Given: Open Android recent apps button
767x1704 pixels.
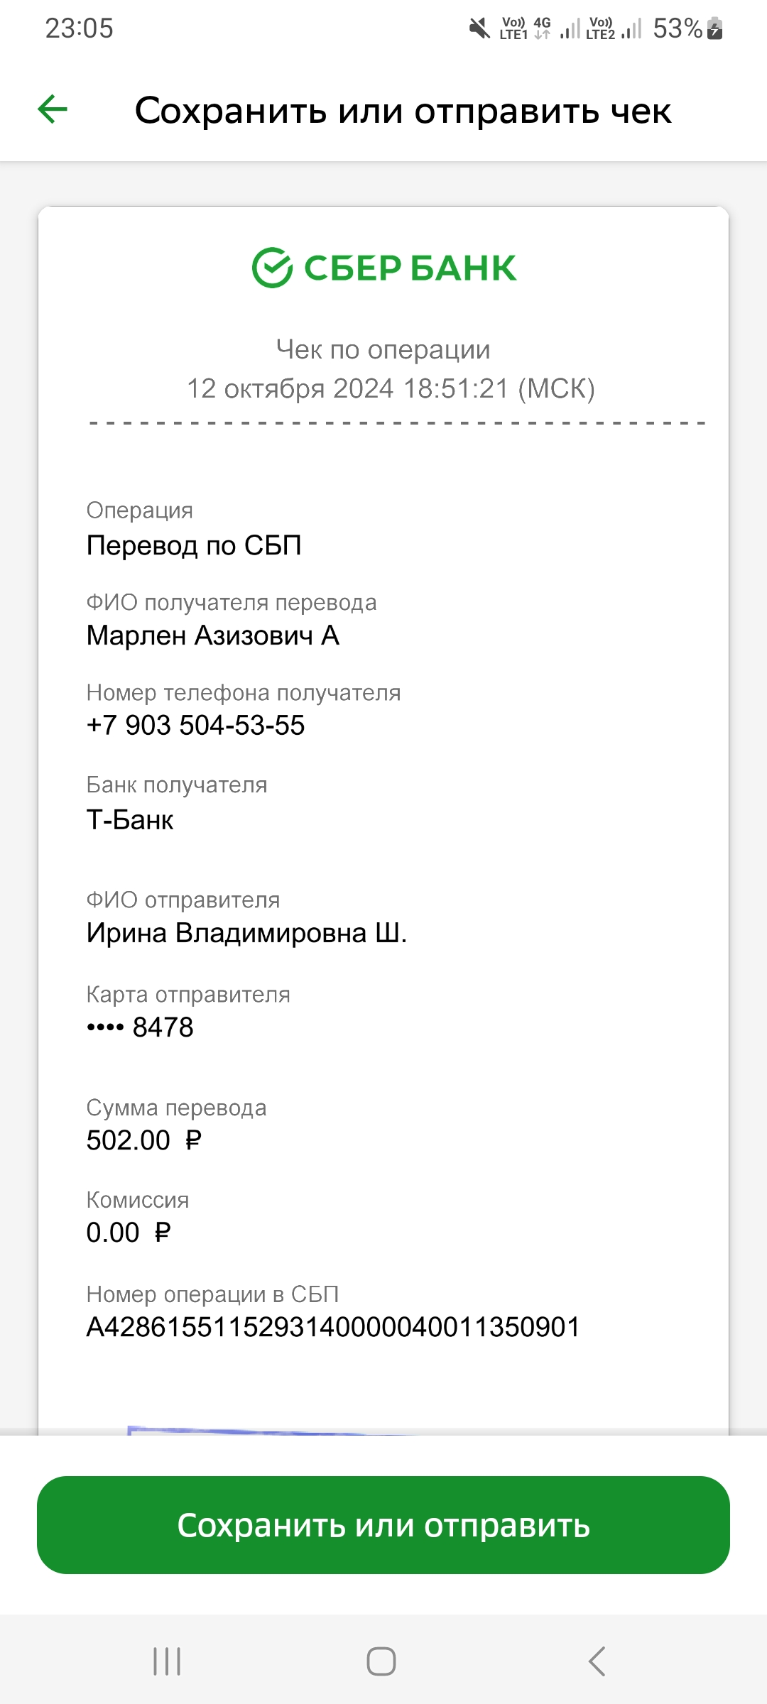Looking at the screenshot, I should (x=167, y=1661).
